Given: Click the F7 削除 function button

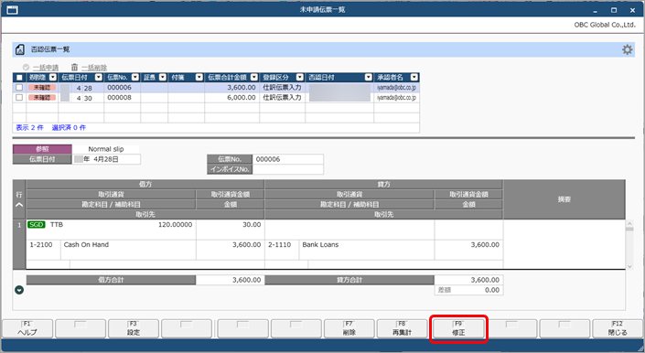Looking at the screenshot, I should click(349, 328).
